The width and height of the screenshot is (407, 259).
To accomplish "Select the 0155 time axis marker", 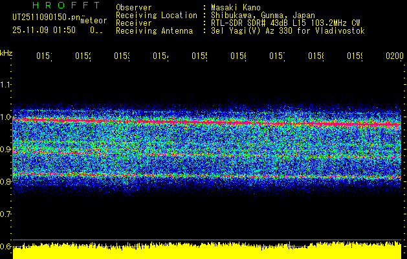I will click(199, 56).
